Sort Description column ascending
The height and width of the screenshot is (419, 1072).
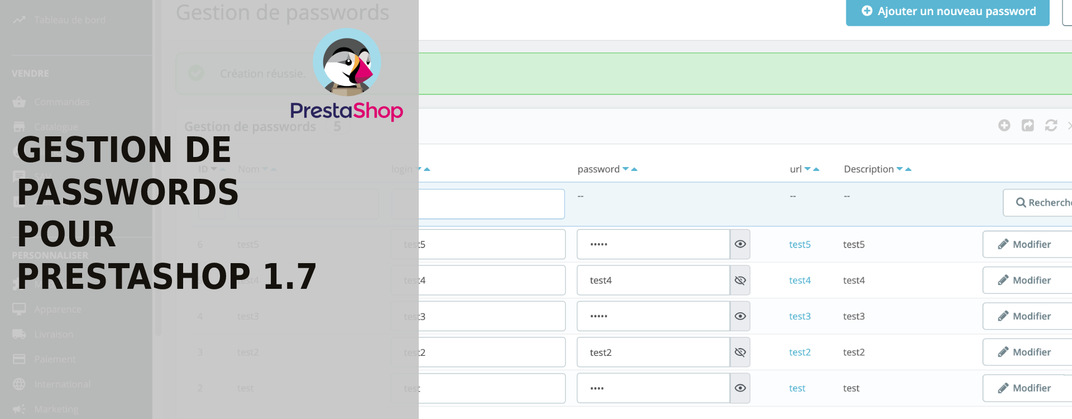908,169
